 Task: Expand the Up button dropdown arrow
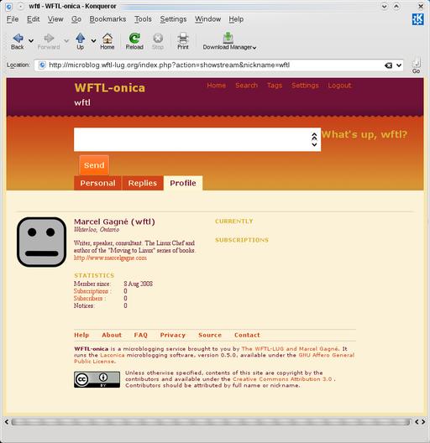click(93, 41)
